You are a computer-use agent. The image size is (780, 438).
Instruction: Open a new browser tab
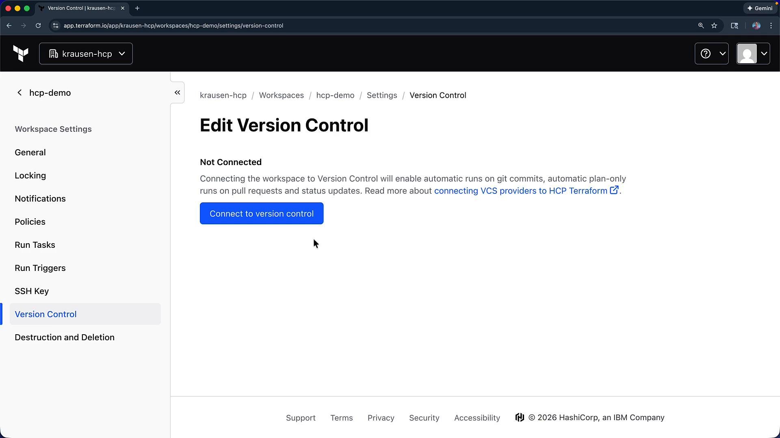[x=137, y=8]
